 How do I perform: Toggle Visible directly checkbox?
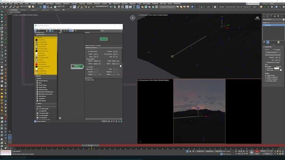click(266, 75)
